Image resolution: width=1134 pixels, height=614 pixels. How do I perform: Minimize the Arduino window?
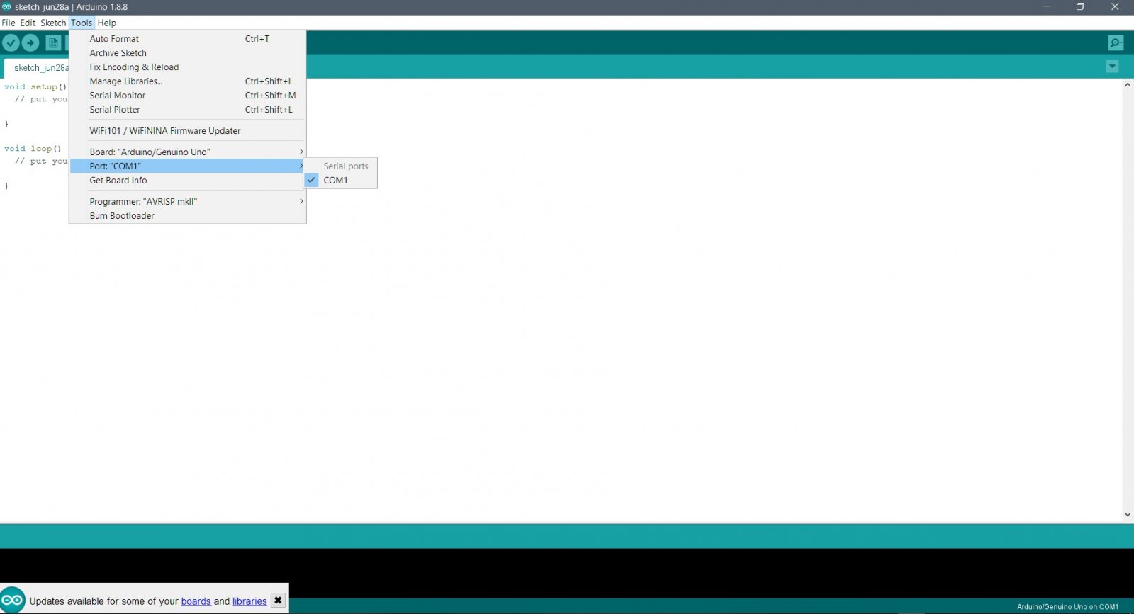[x=1045, y=7]
